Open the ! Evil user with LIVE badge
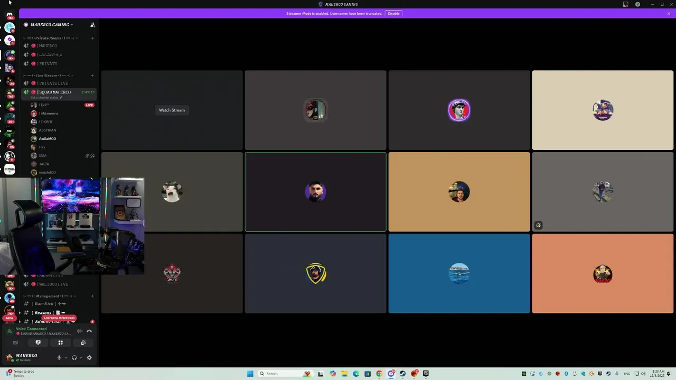676x380 pixels. [x=62, y=105]
